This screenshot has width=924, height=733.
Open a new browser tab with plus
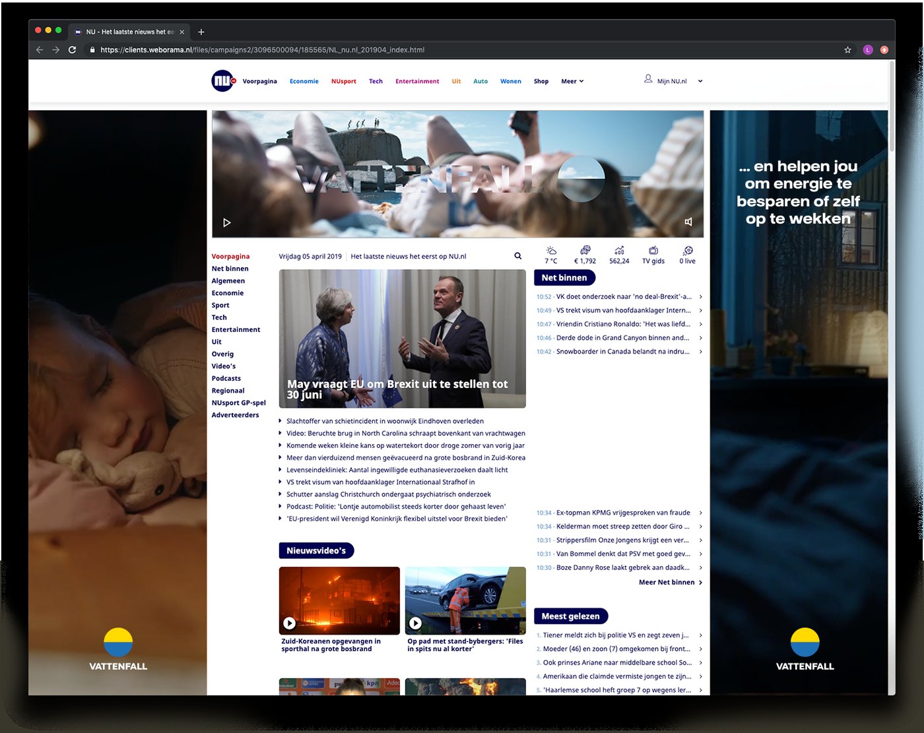201,32
